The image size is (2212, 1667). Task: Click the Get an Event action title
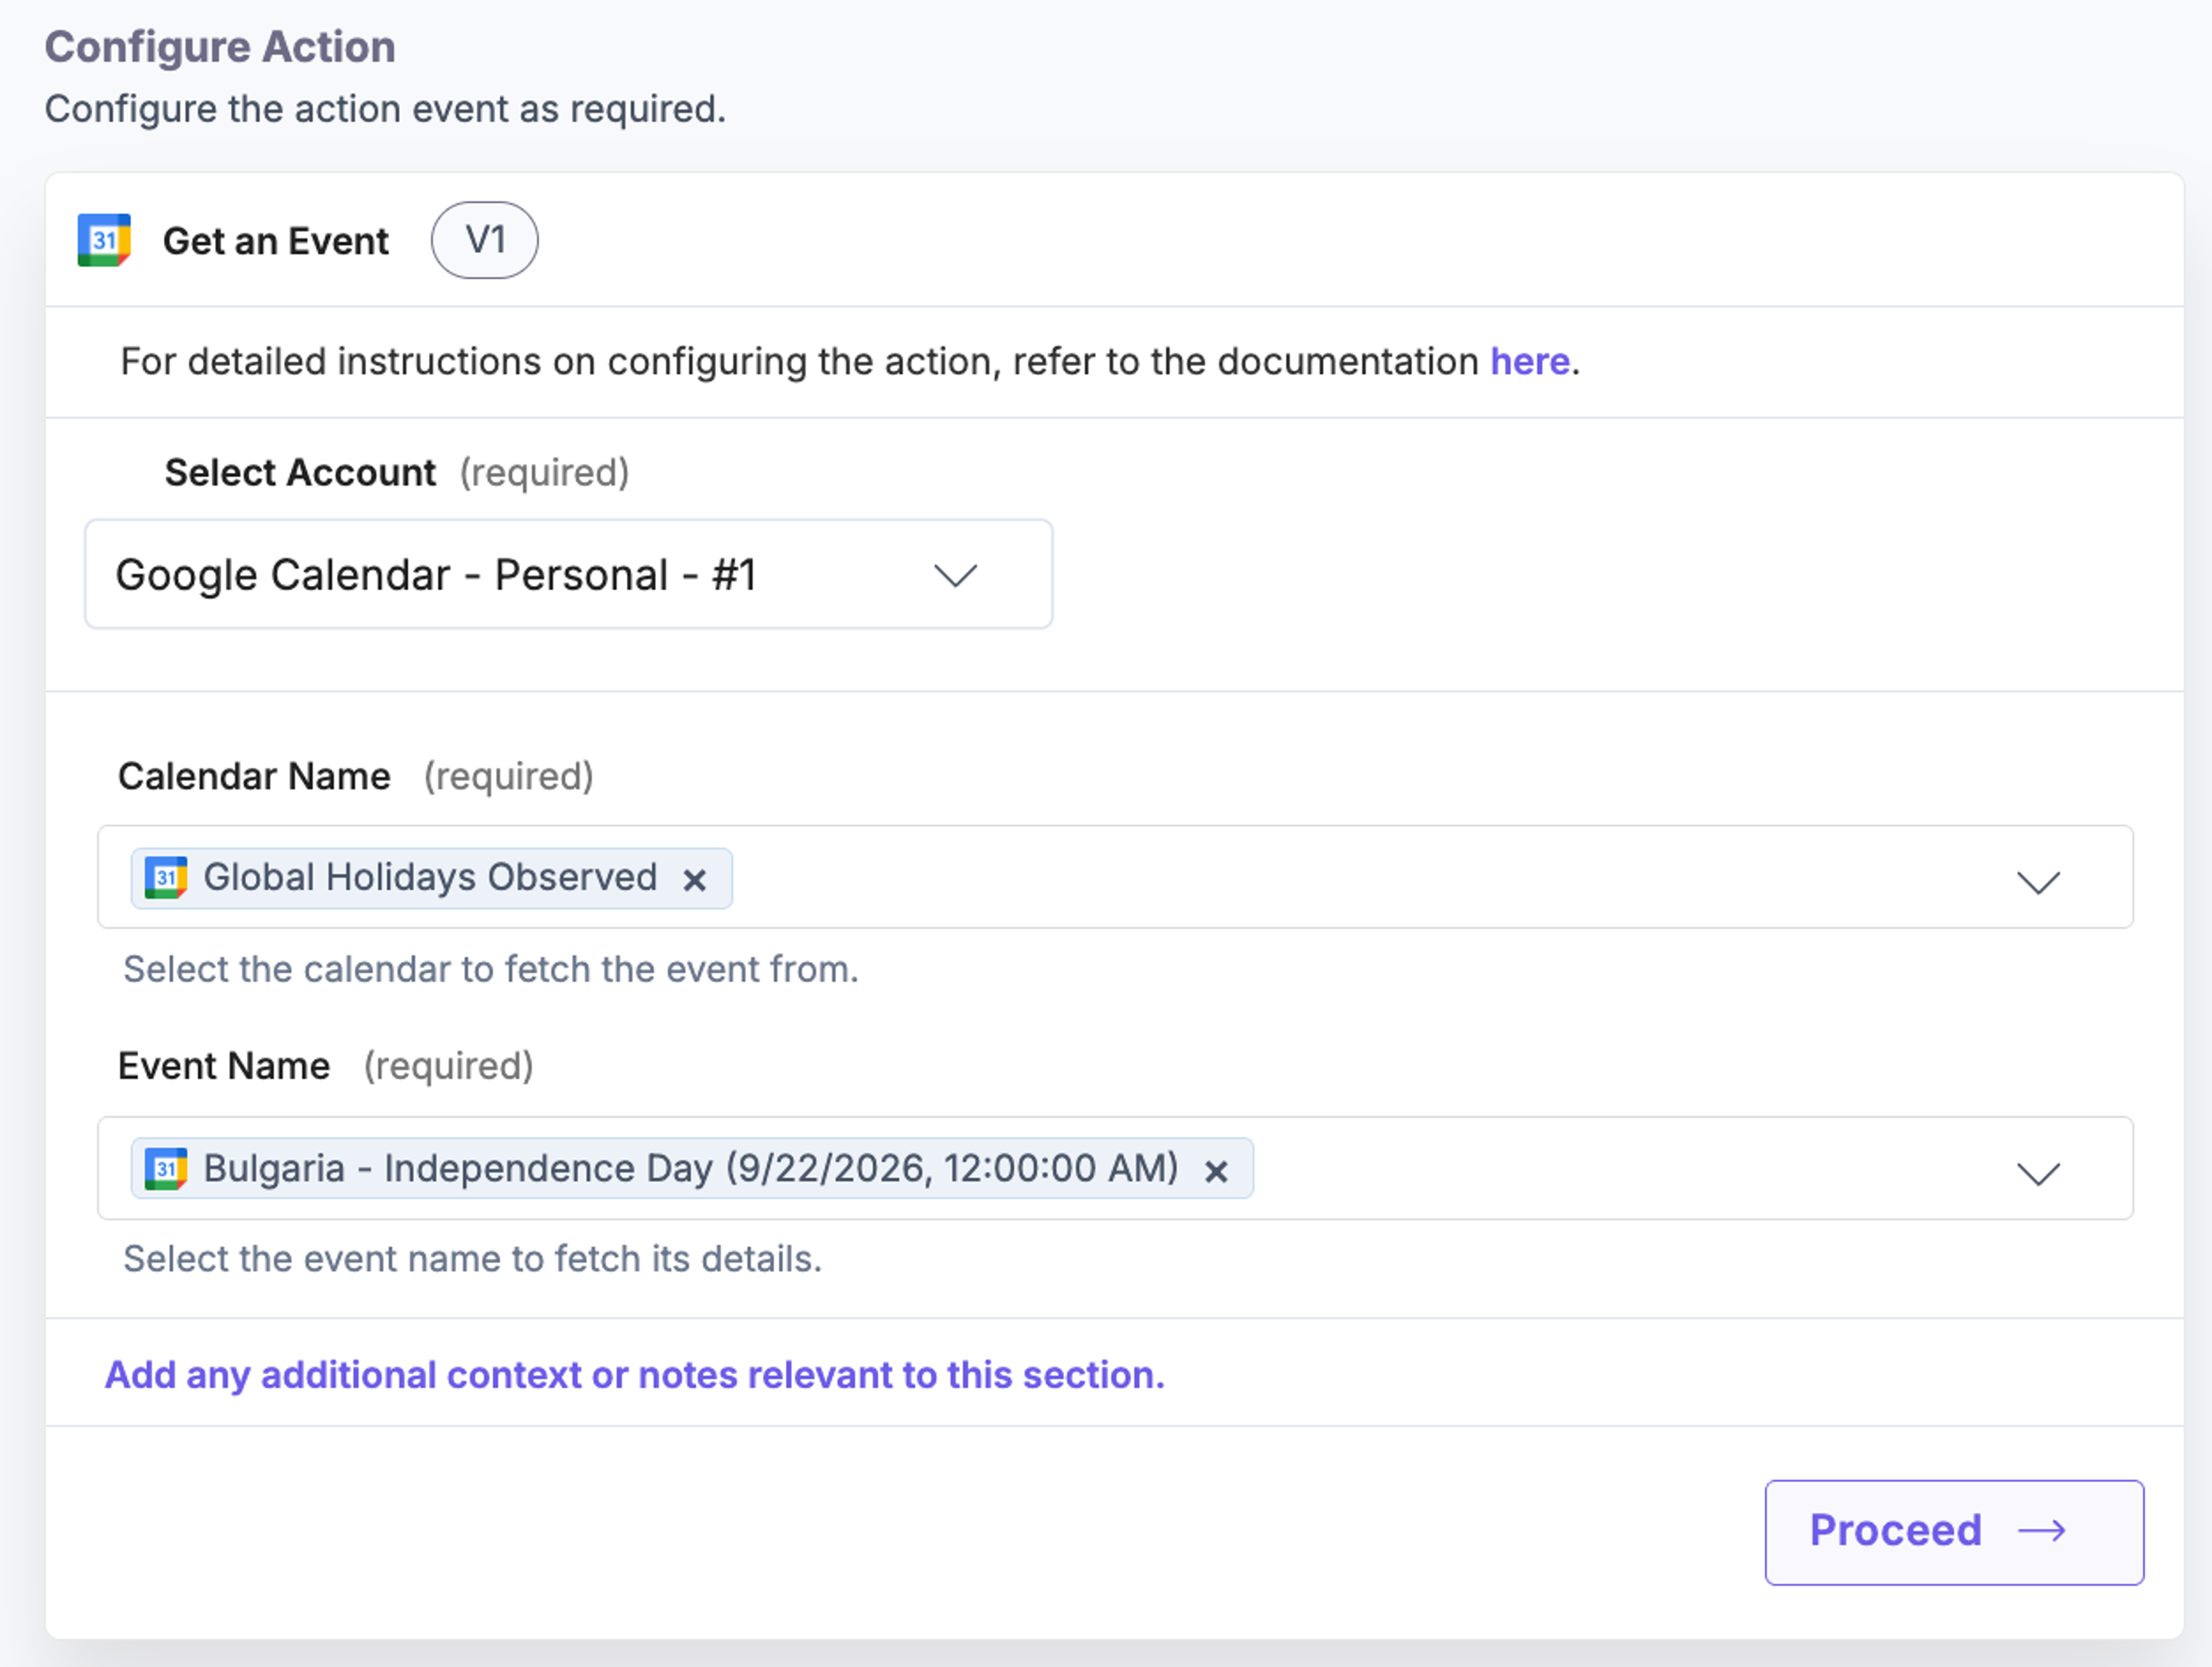275,241
